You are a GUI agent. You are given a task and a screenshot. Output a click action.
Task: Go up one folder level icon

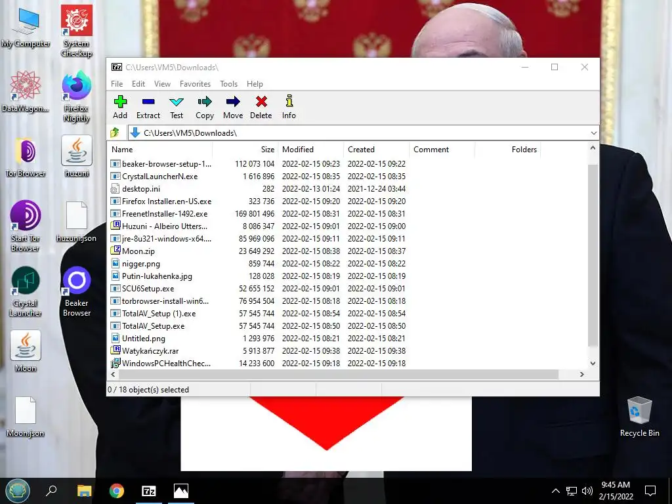point(115,133)
